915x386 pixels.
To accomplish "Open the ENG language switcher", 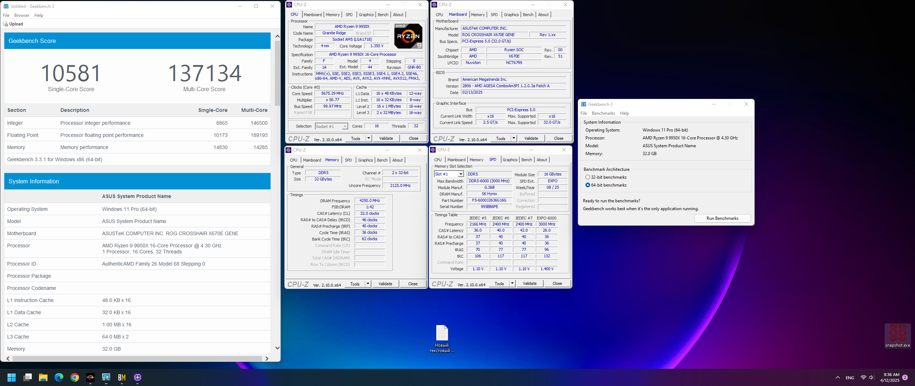I will (850, 378).
